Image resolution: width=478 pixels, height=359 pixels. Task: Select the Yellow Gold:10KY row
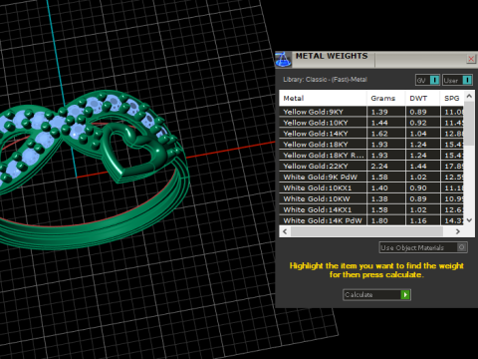[x=371, y=123]
